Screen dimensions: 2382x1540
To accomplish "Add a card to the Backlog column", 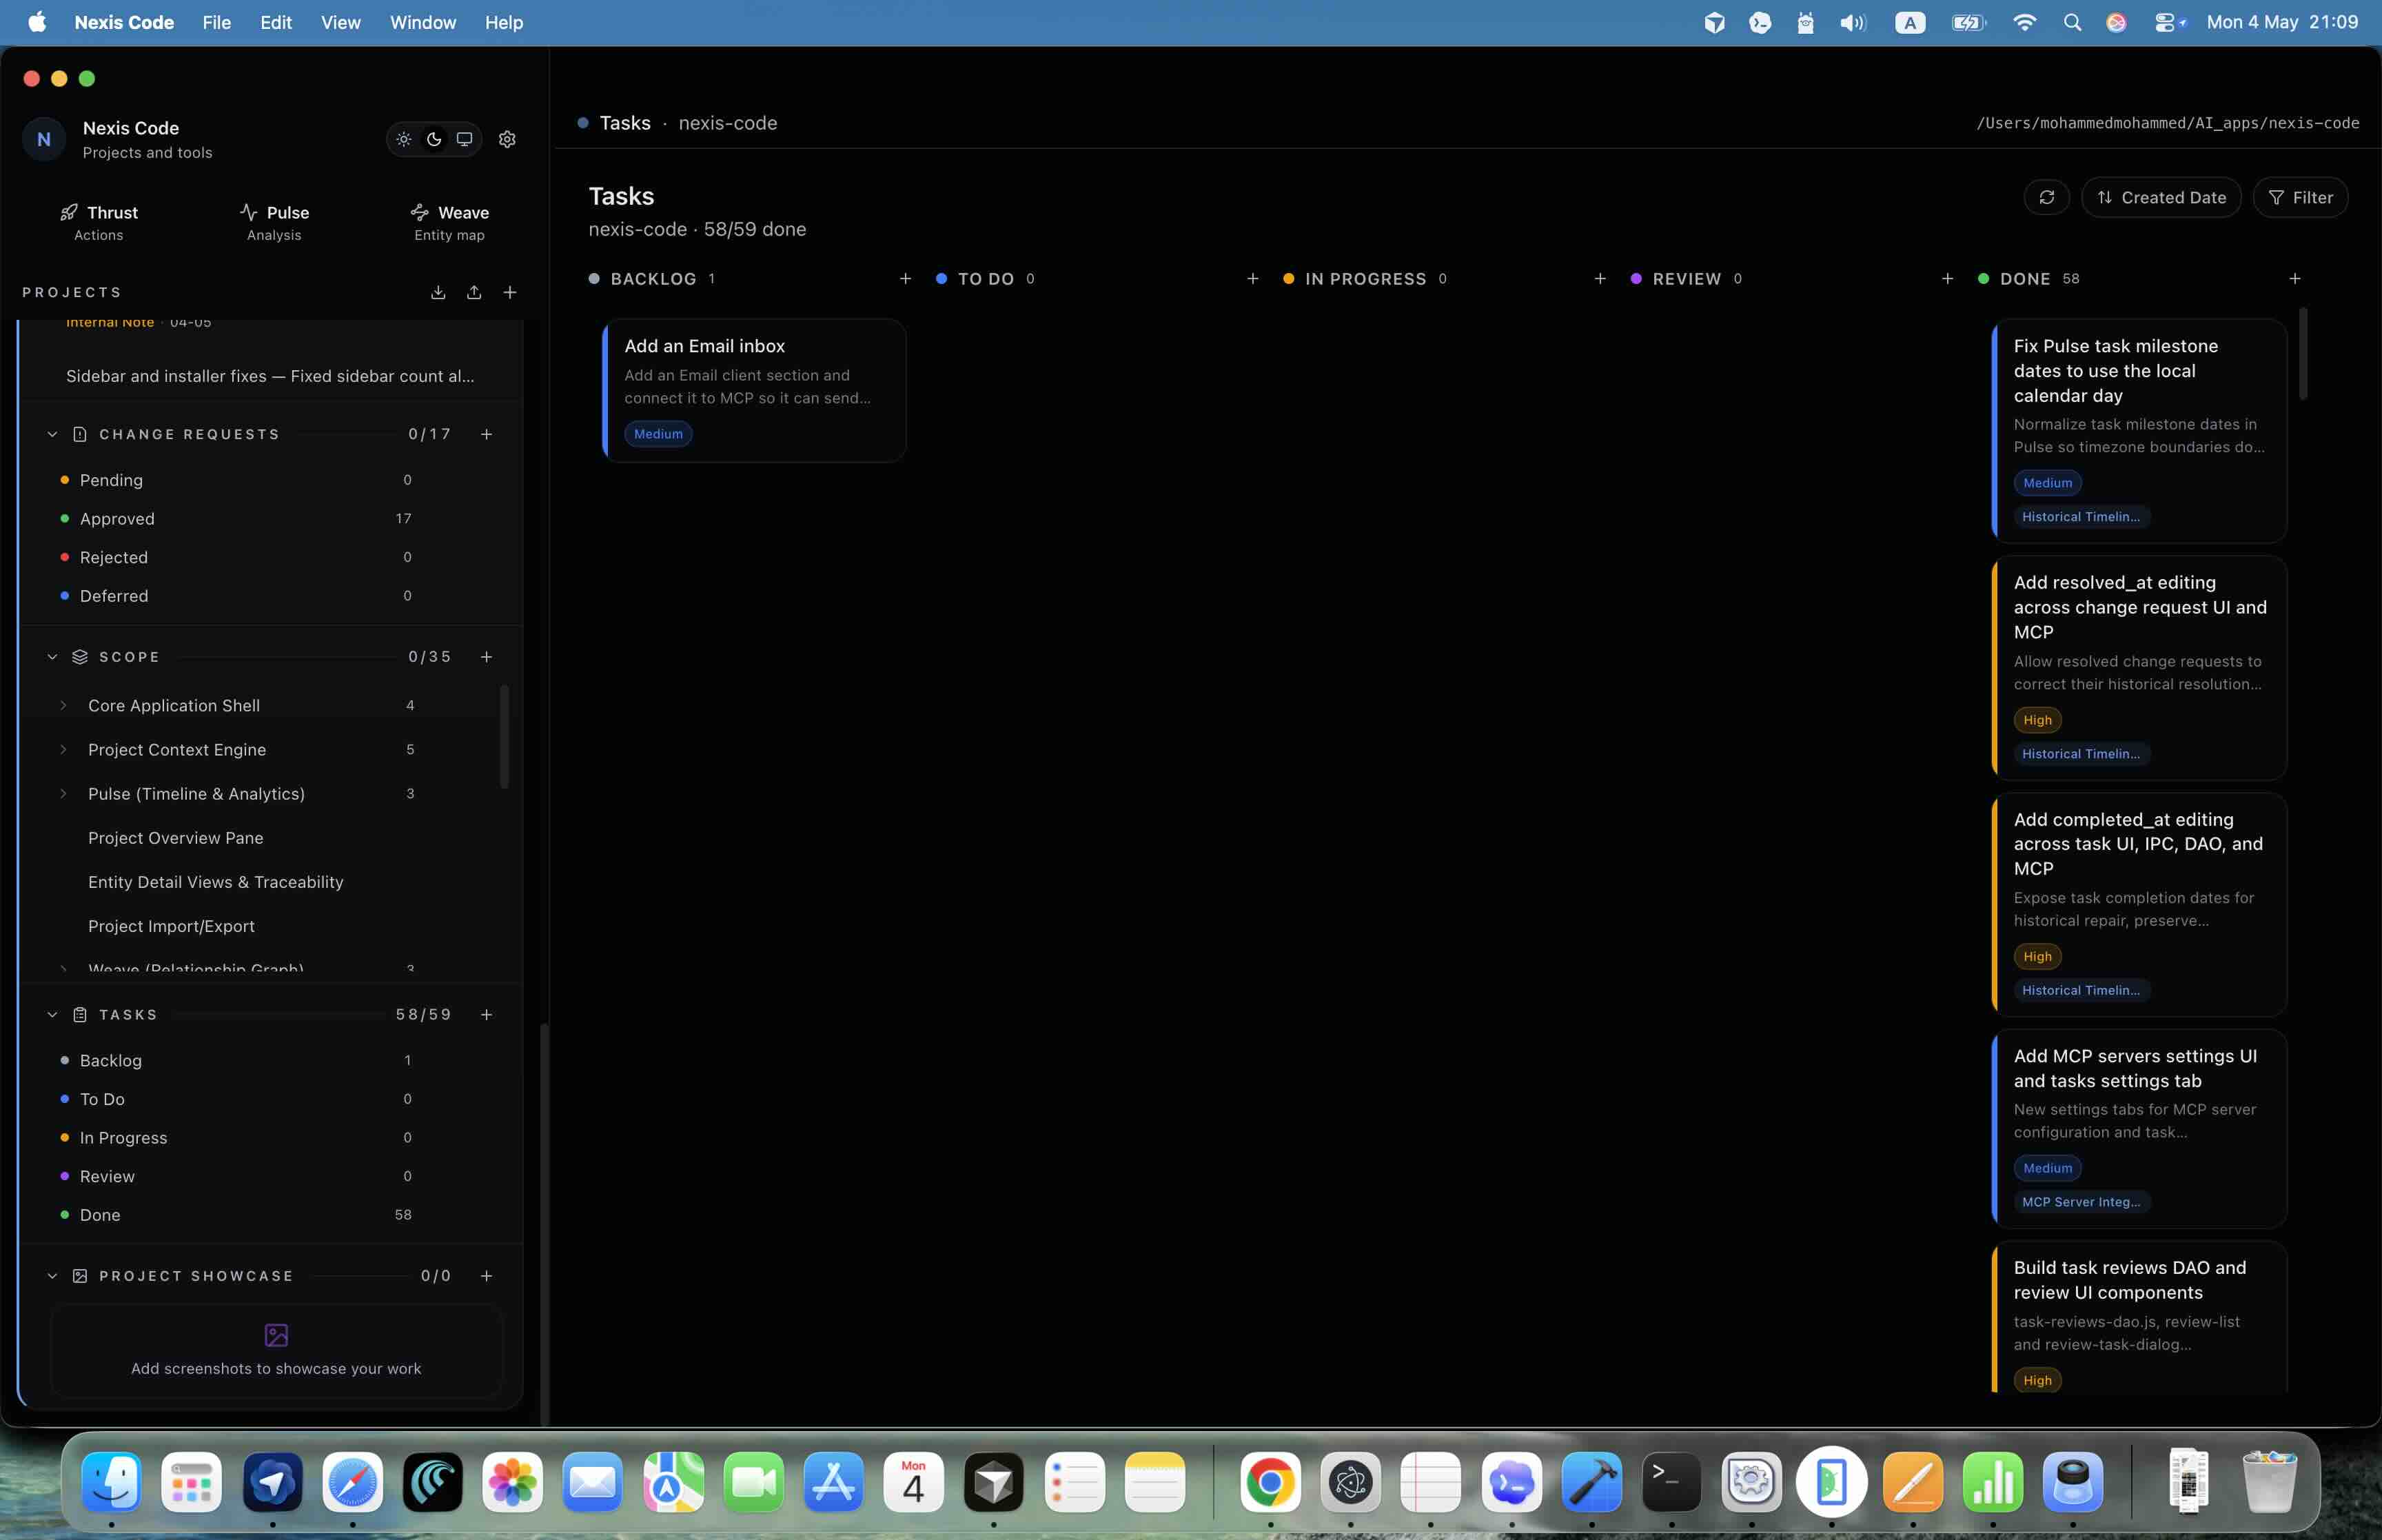I will pos(904,279).
